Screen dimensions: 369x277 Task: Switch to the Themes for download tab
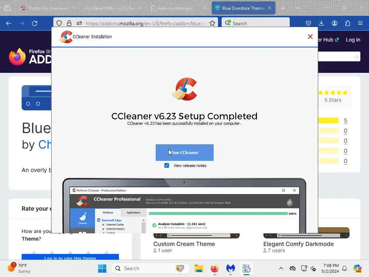[48, 8]
